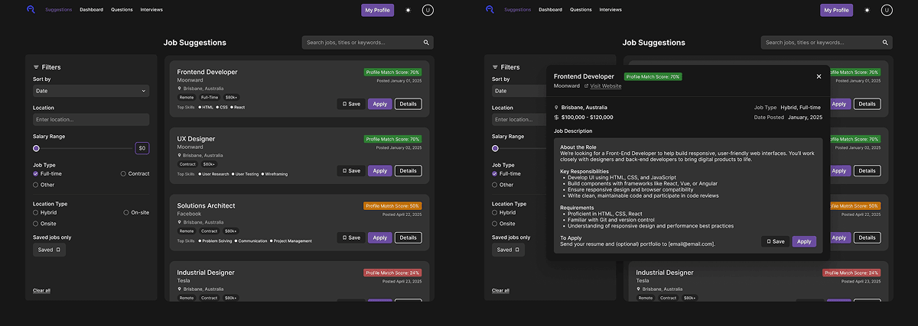The width and height of the screenshot is (918, 326).
Task: Select Full-time job type in left screen
Action: tap(35, 173)
